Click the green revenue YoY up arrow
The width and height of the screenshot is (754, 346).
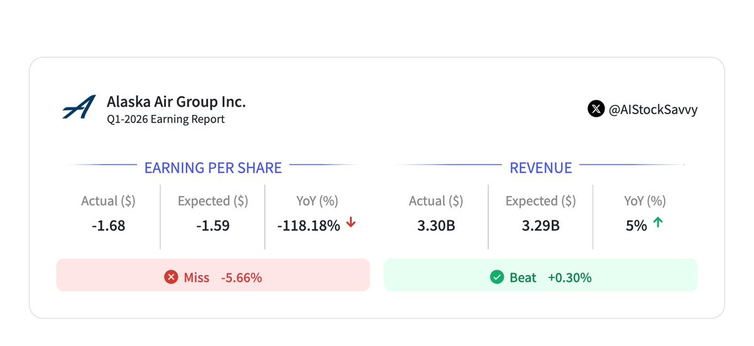(x=657, y=224)
